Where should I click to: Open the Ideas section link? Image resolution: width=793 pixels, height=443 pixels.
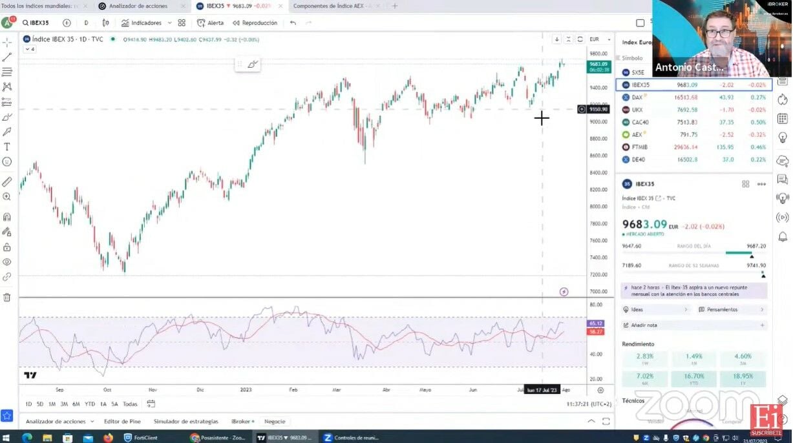pyautogui.click(x=656, y=309)
